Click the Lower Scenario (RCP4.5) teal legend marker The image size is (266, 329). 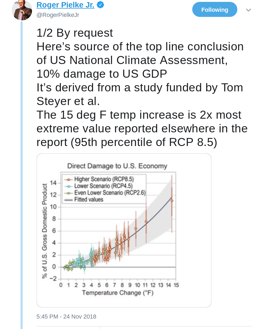pos(69,186)
